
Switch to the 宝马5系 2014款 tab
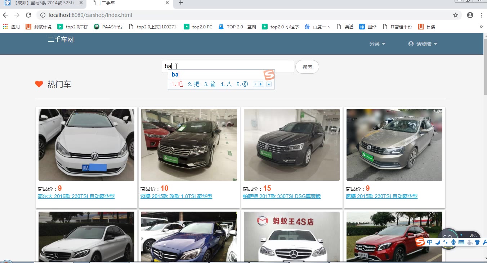pyautogui.click(x=44, y=3)
